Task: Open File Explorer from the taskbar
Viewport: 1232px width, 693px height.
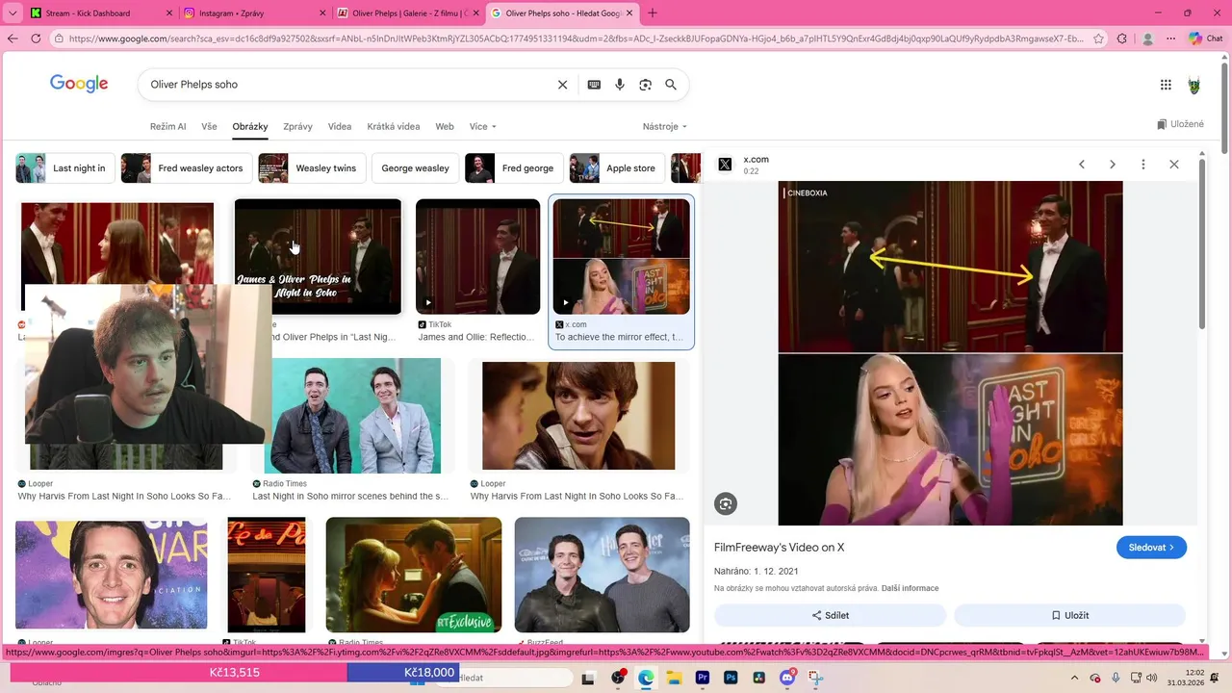Action: 674,678
